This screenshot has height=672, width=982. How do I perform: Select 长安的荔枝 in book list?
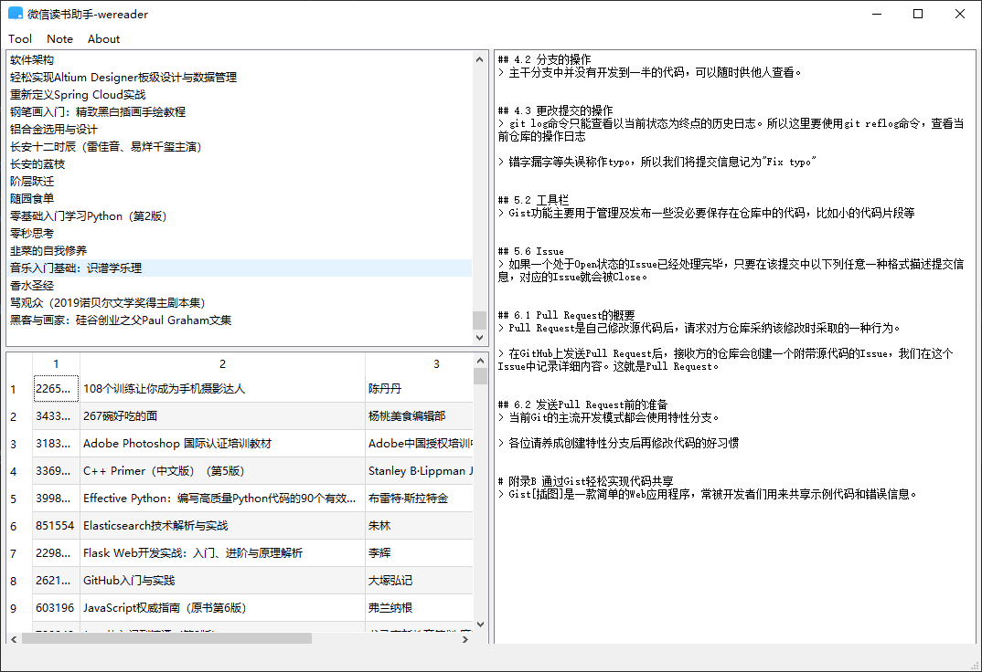tap(240, 164)
